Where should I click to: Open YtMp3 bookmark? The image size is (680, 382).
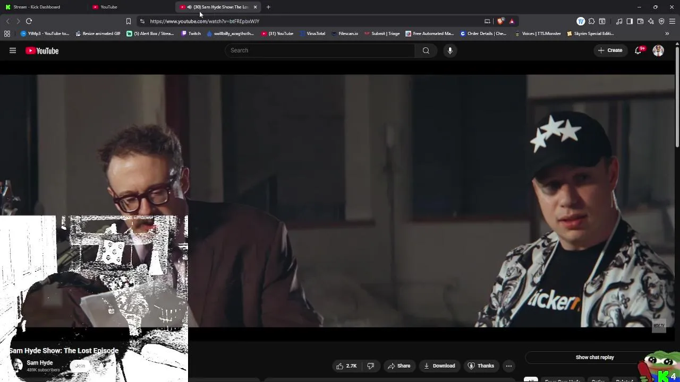[45, 33]
